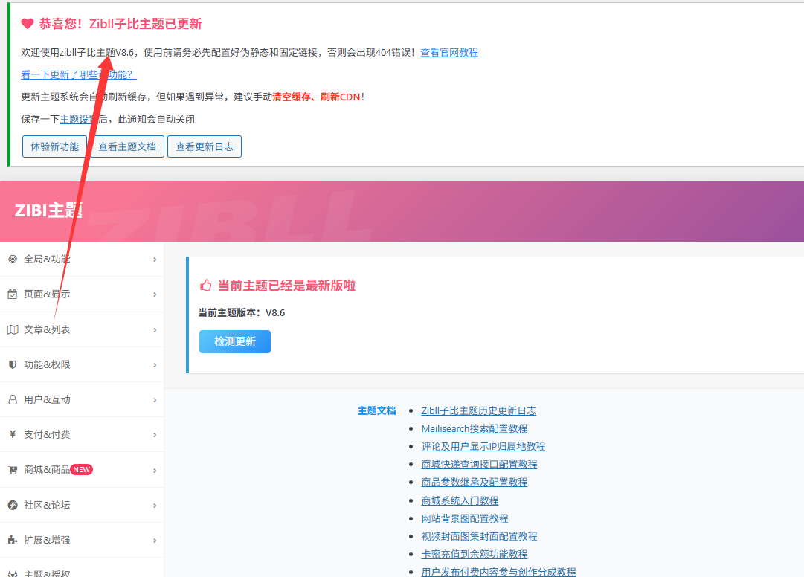Click the 查看更新日志 button
The height and width of the screenshot is (577, 804).
pos(204,146)
